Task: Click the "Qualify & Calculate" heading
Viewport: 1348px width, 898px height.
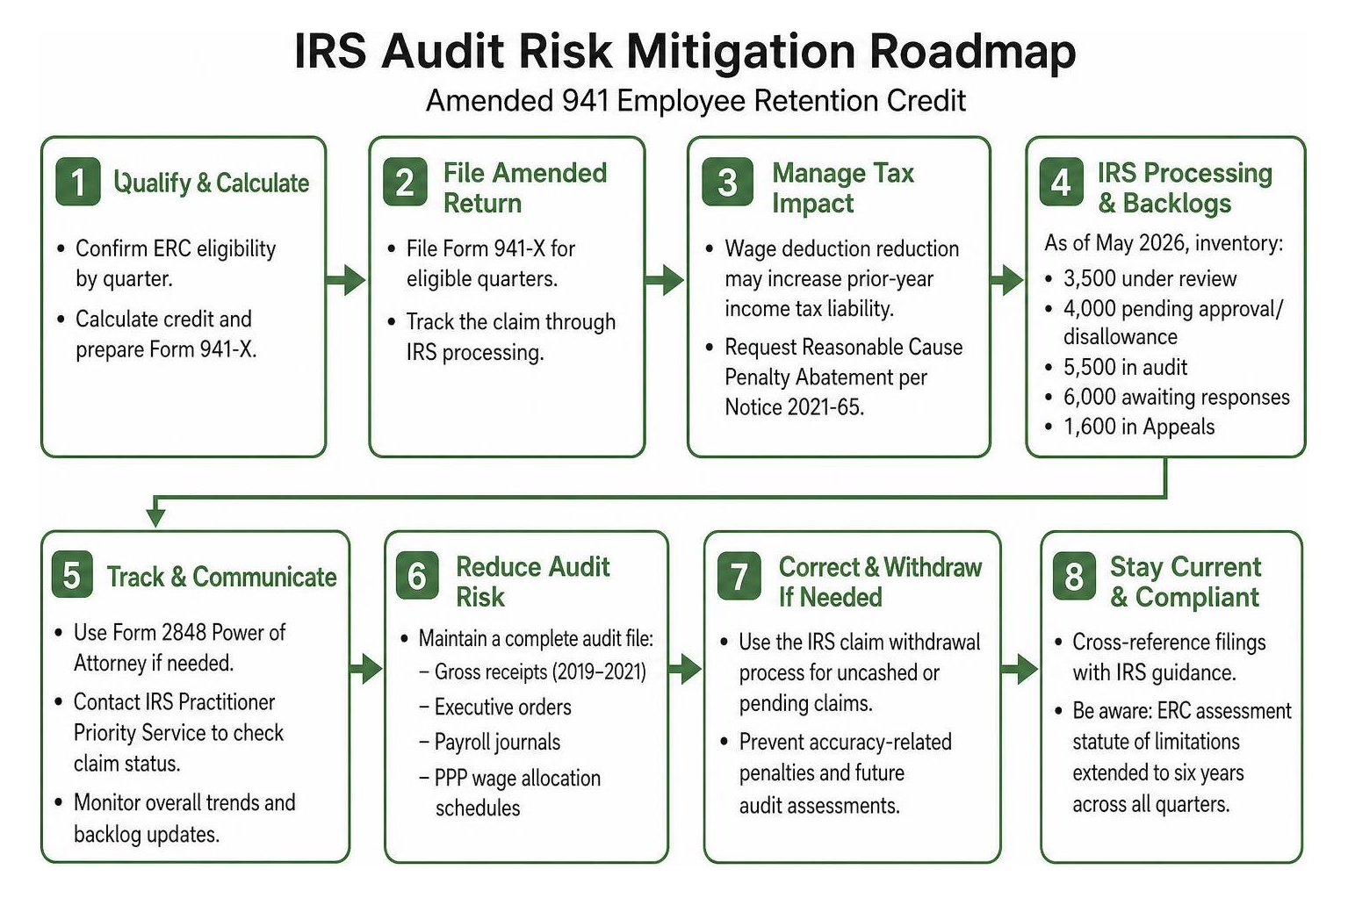Action: click(211, 183)
